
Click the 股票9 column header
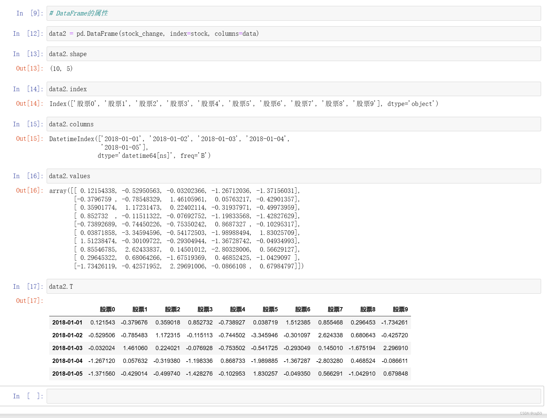point(400,309)
